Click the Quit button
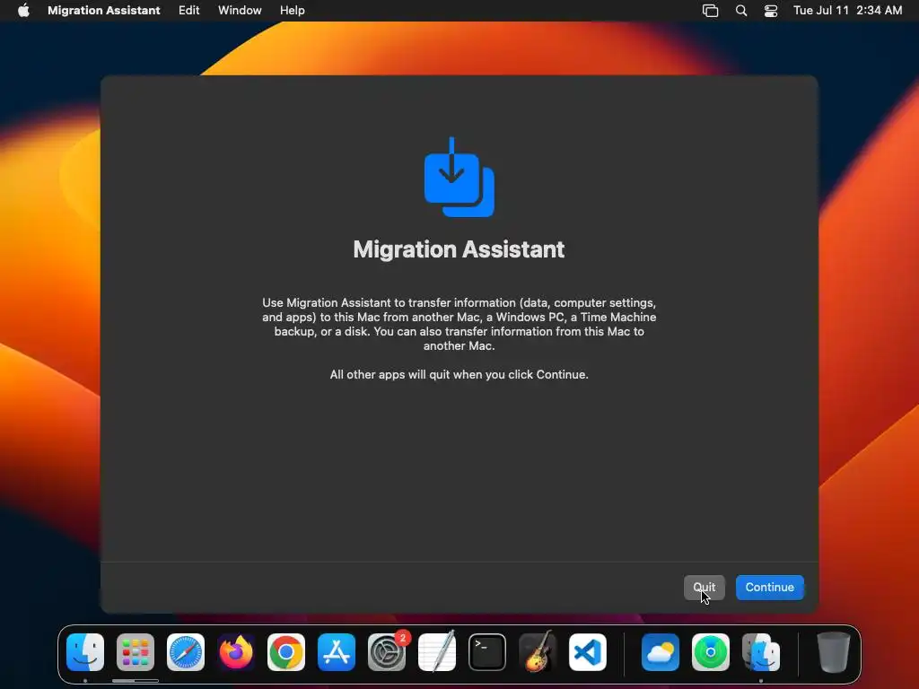Image resolution: width=919 pixels, height=689 pixels. (x=704, y=587)
